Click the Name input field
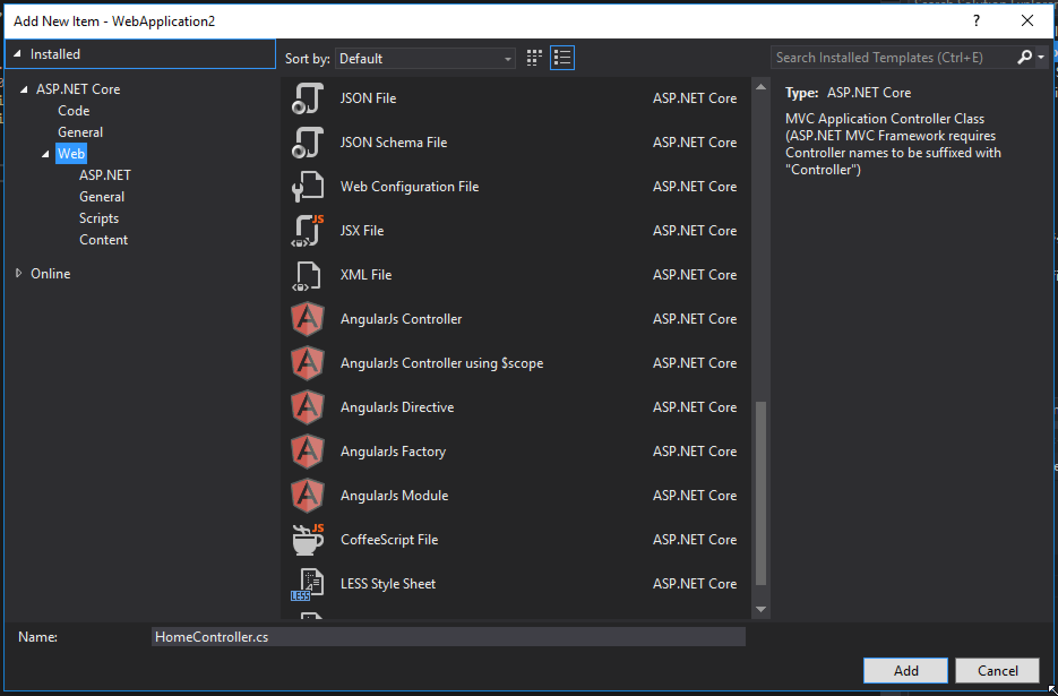 pyautogui.click(x=448, y=637)
